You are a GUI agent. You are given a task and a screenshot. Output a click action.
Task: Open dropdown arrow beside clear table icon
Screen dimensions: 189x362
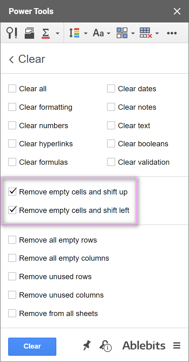157,33
